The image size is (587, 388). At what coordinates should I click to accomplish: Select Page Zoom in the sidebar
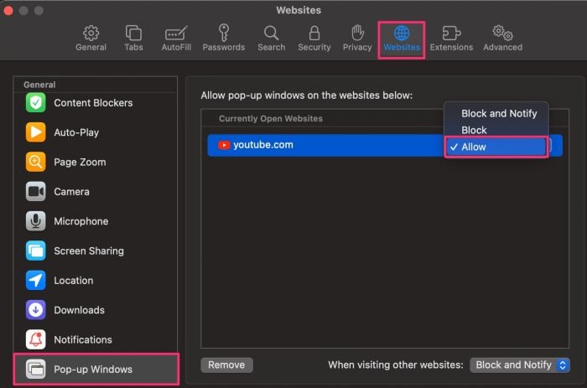click(x=80, y=162)
